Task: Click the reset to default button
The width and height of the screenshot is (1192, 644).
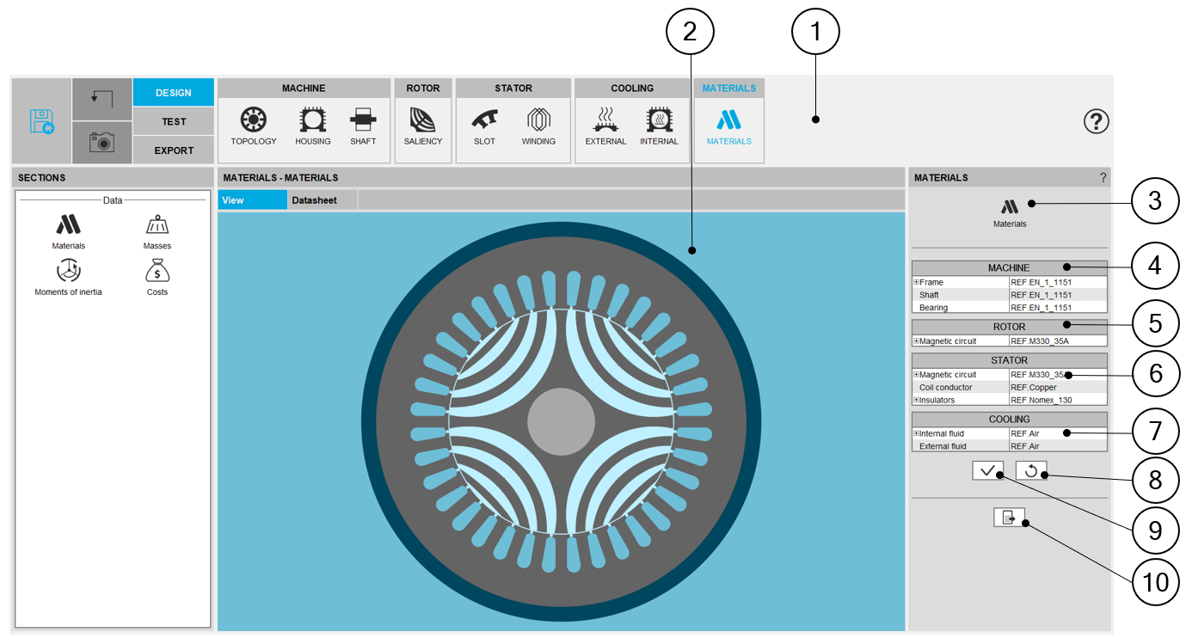Action: (x=1030, y=470)
